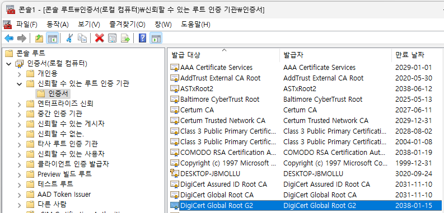Click expiry date 1999-12-31
Image resolution: width=444 pixels, height=213 pixels.
point(414,163)
